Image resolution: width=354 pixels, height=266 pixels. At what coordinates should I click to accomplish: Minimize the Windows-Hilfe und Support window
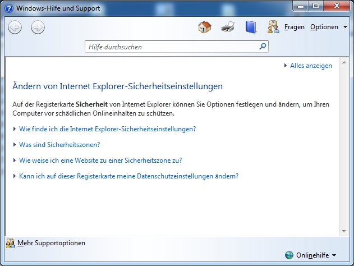click(x=301, y=6)
